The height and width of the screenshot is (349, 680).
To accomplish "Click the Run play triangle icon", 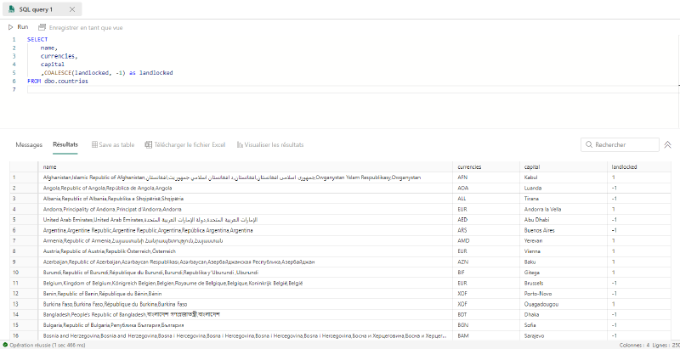I will point(11,27).
